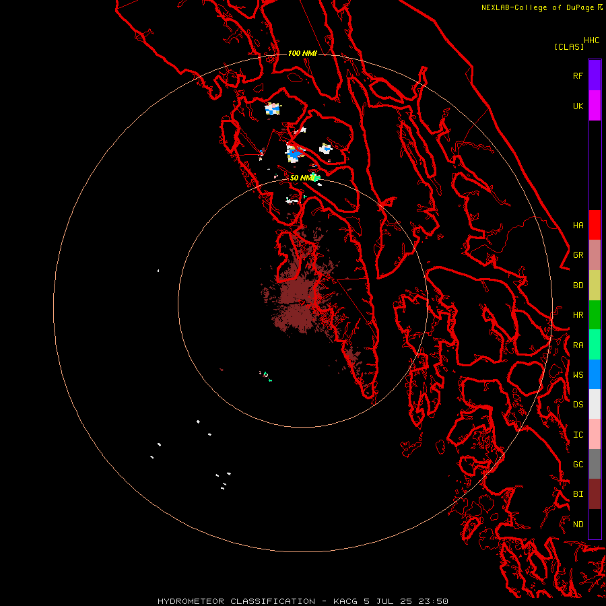Click the 50 NMI range ring label

[x=301, y=178]
